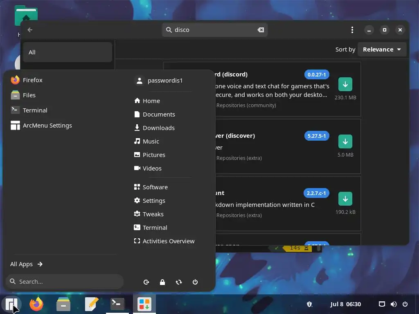Switch to the terminal in the taskbar

[x=117, y=304]
